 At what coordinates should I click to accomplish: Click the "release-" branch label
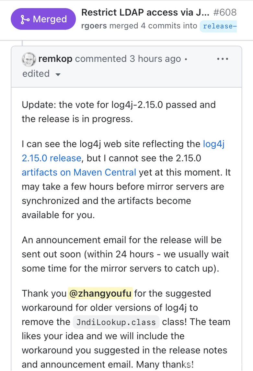pyautogui.click(x=218, y=26)
